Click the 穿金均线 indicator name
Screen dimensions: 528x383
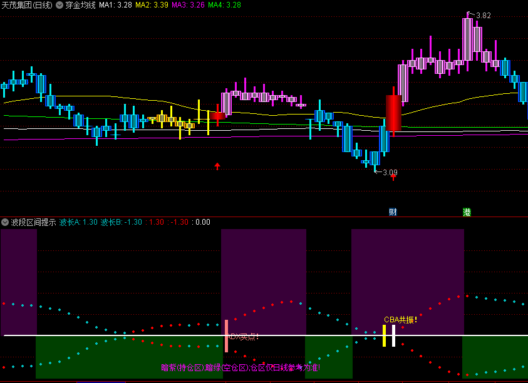tap(80, 5)
